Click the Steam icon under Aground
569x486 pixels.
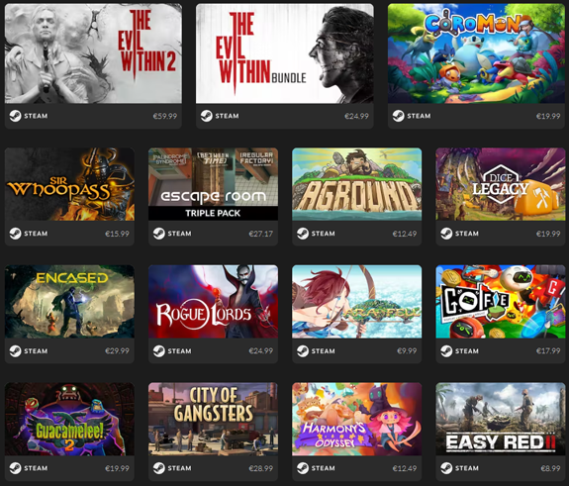(303, 234)
